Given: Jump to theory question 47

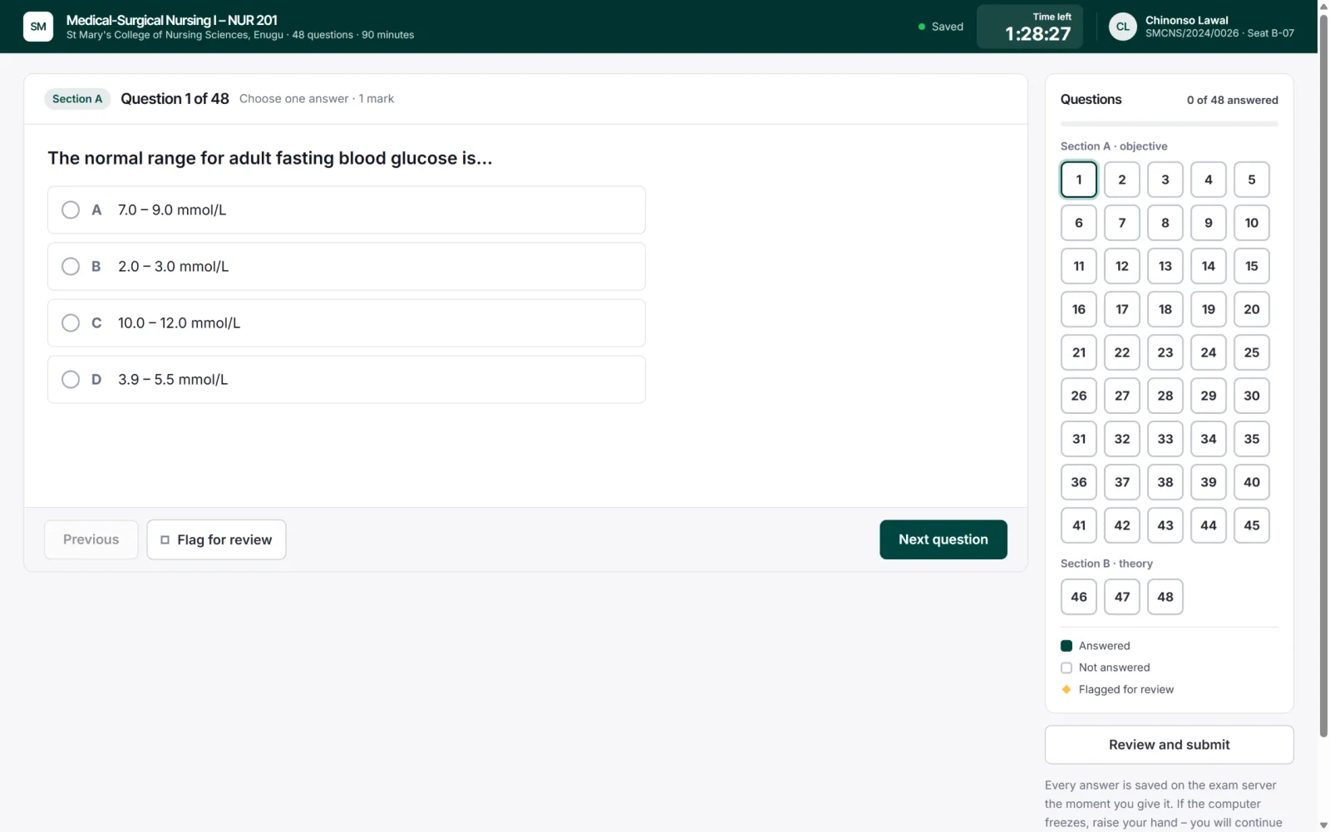Looking at the screenshot, I should pyautogui.click(x=1122, y=597).
